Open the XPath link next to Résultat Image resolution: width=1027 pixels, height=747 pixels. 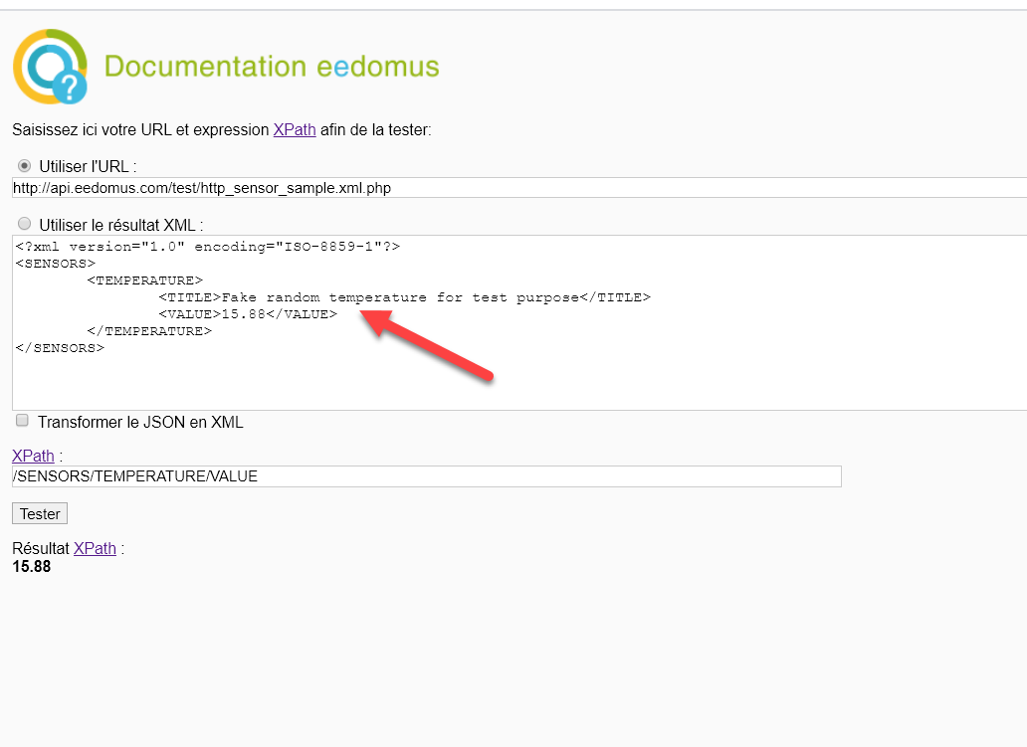click(x=95, y=548)
